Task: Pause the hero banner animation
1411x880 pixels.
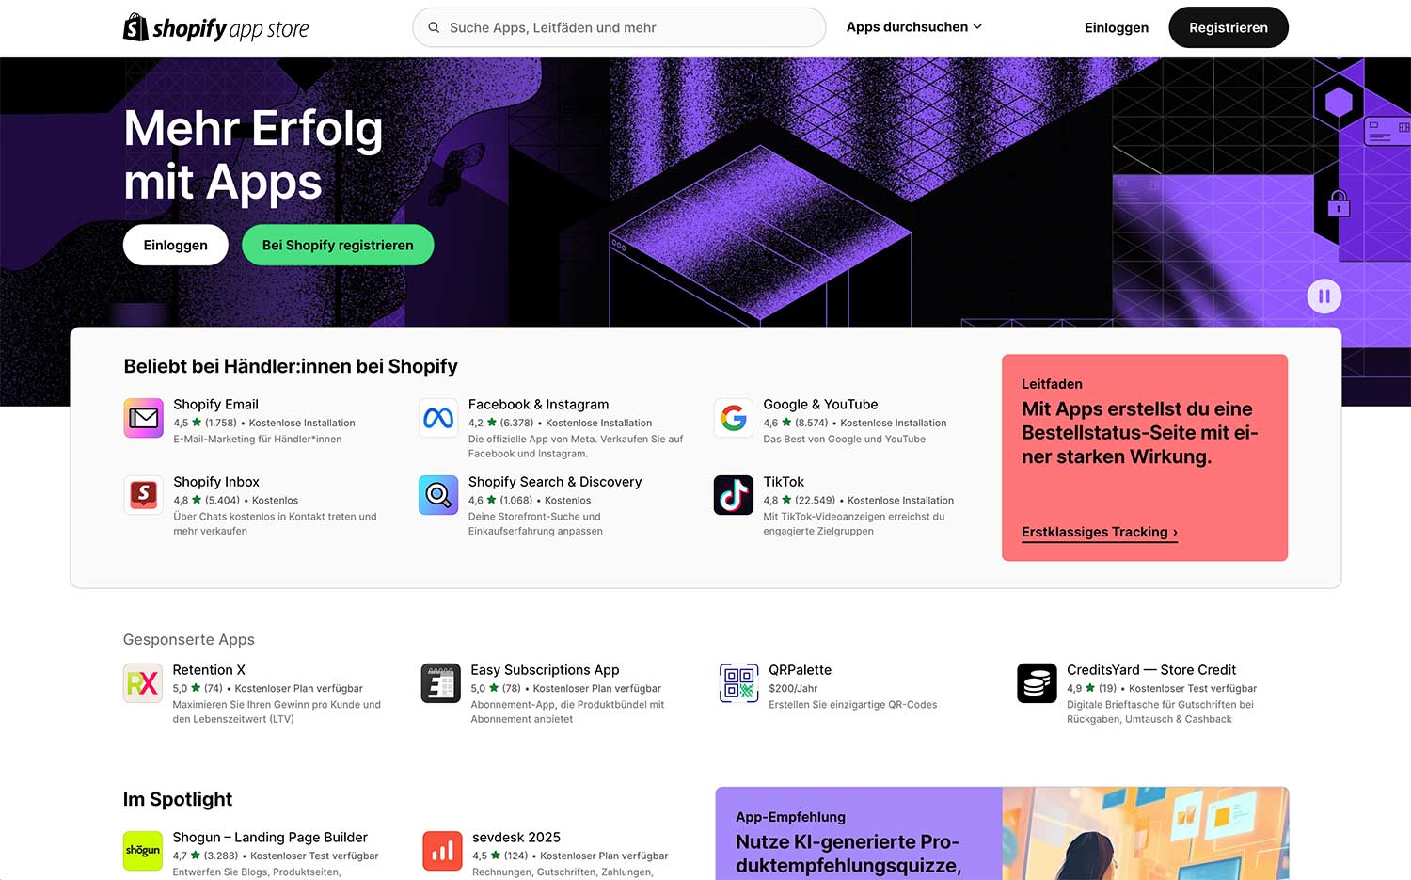Action: pyautogui.click(x=1324, y=296)
